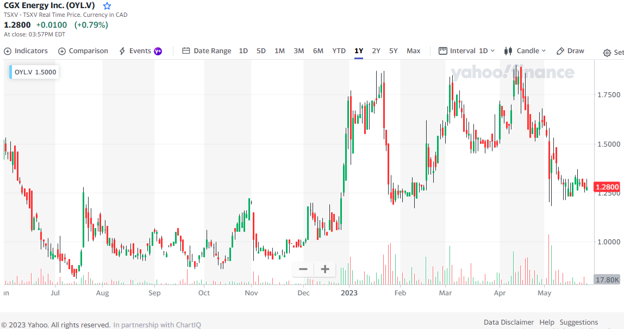This screenshot has height=329, width=624.
Task: Open the Help link
Action: [547, 322]
